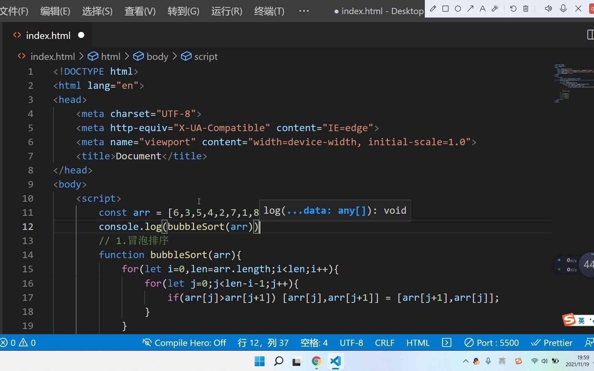Adjust indentation via 空格: 4 control

(x=314, y=342)
